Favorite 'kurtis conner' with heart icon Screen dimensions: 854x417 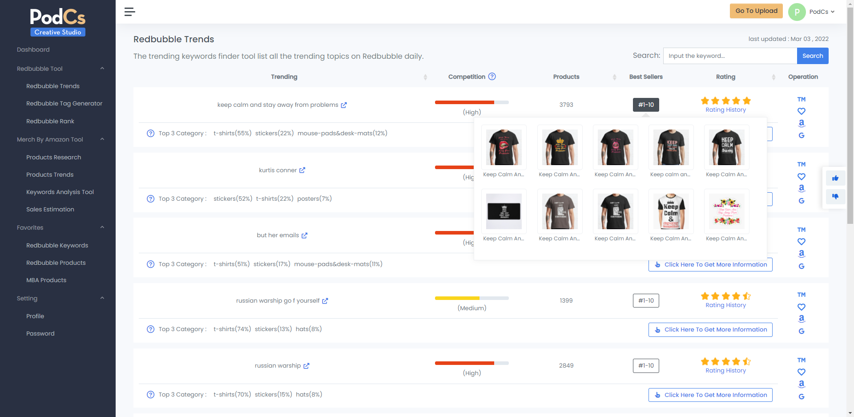(x=802, y=177)
